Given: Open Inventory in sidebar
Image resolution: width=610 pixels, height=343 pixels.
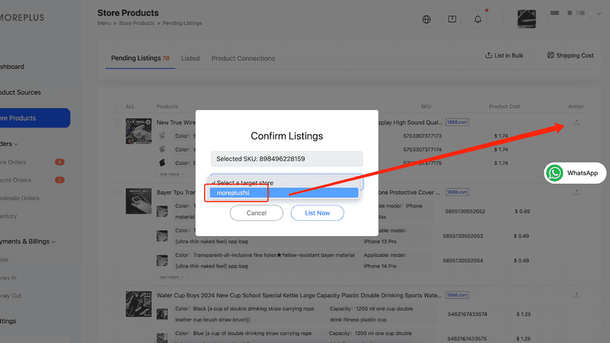Looking at the screenshot, I should point(8,216).
